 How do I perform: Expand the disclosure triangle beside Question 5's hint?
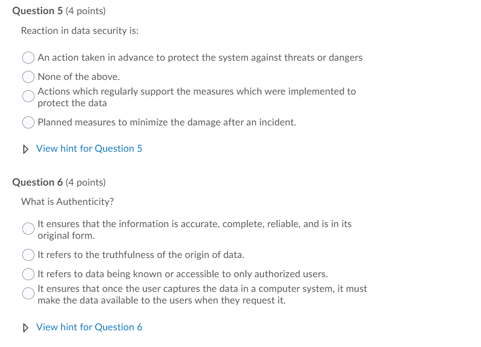[25, 148]
